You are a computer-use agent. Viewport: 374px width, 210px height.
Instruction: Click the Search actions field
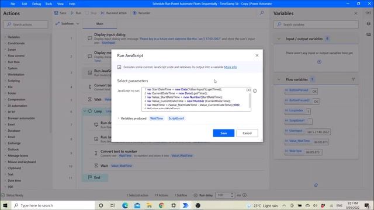click(x=26, y=24)
